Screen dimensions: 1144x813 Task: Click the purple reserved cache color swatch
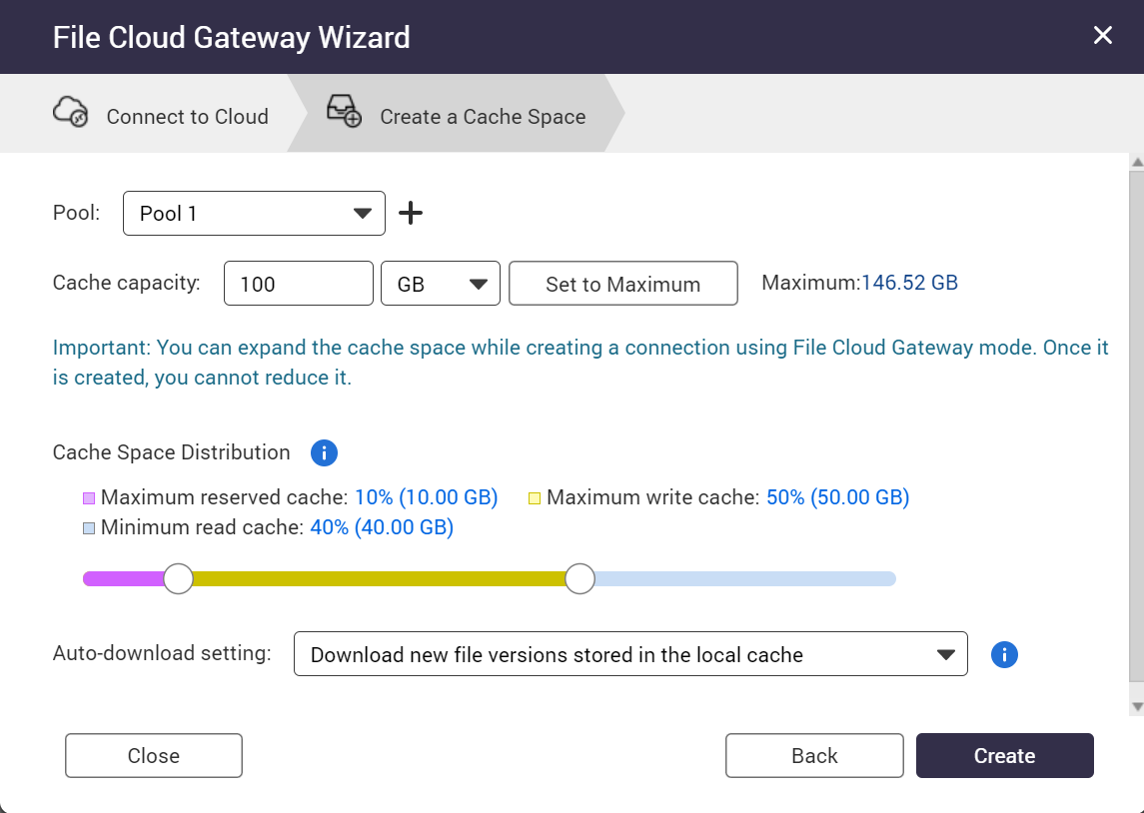point(89,498)
